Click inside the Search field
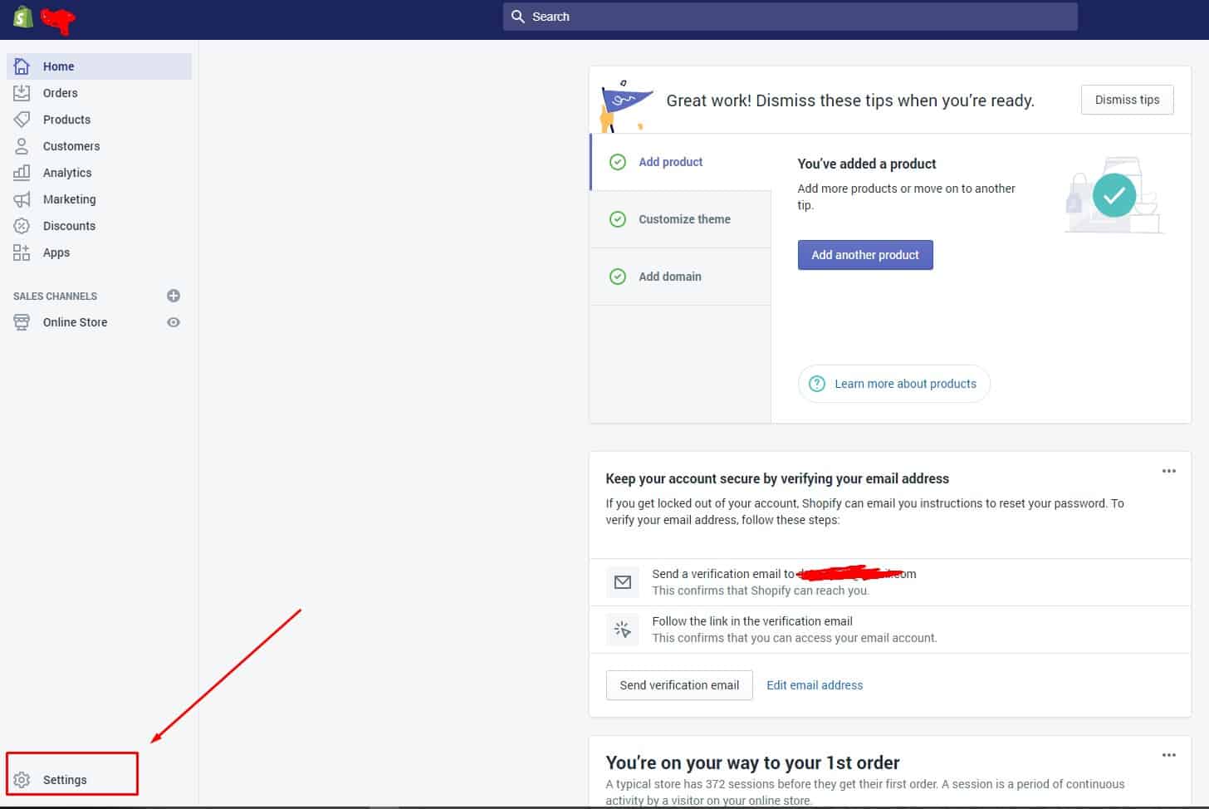 (x=789, y=16)
